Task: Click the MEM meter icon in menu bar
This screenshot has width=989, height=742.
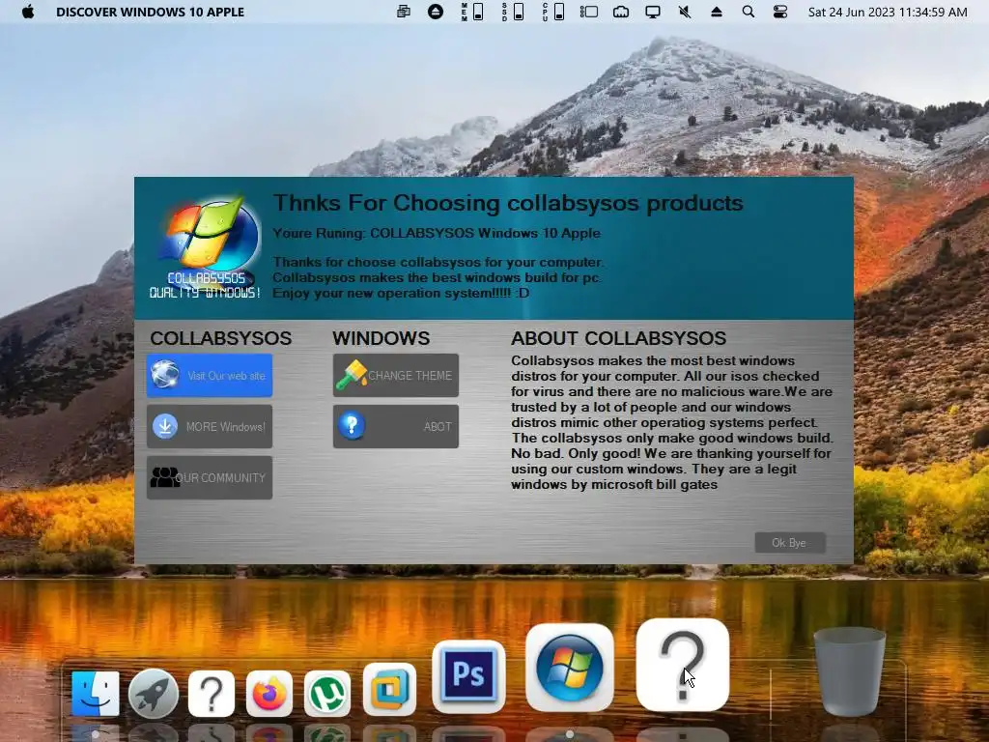Action: [472, 12]
